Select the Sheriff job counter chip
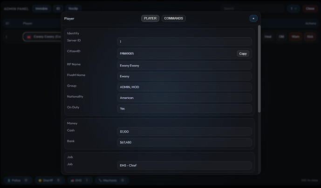Image resolution: width=321 pixels, height=188 pixels. pos(49,180)
